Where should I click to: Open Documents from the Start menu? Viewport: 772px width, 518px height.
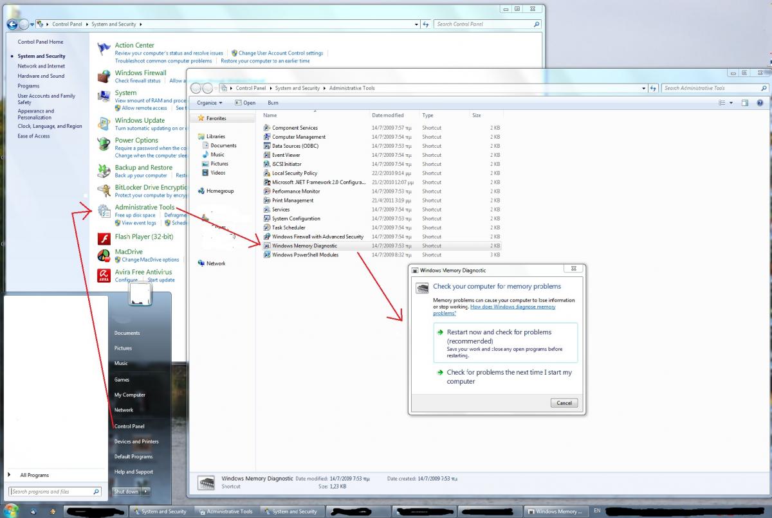coord(127,333)
